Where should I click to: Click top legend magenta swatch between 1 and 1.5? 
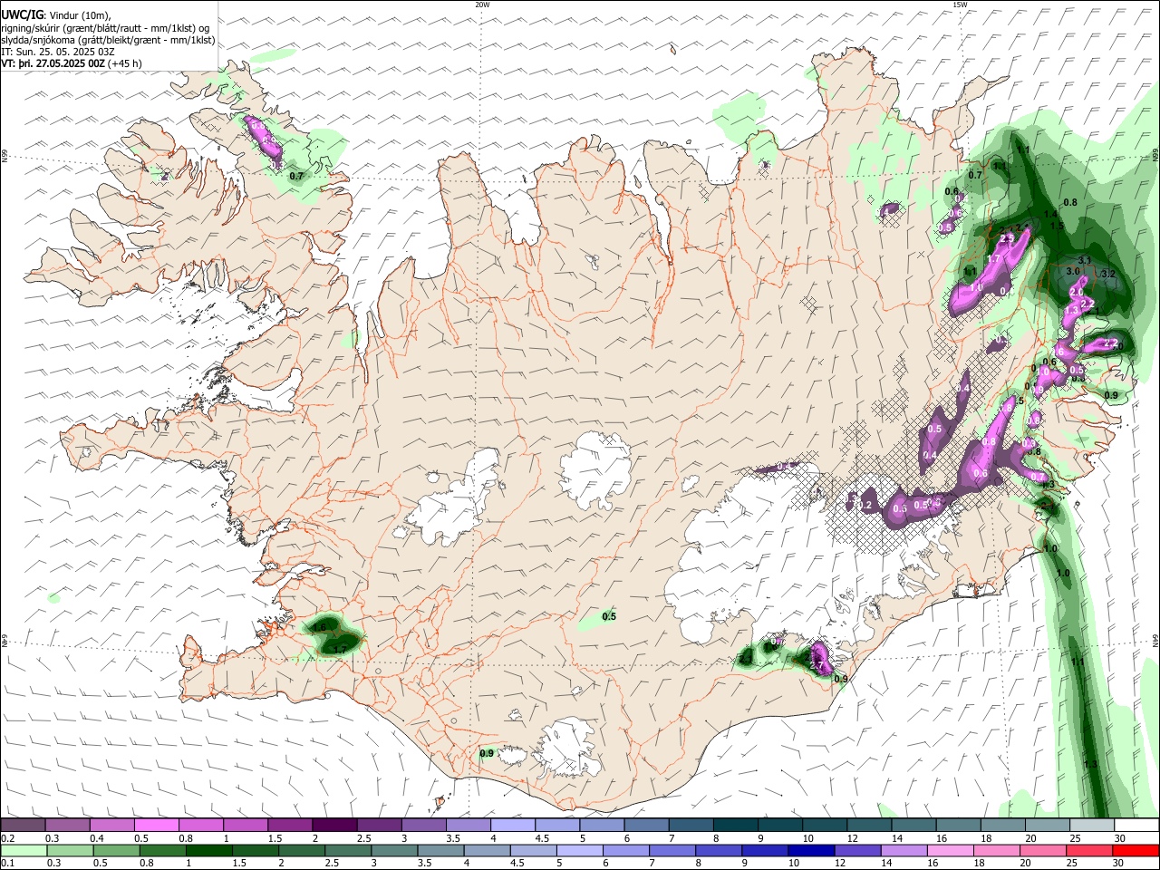246,826
